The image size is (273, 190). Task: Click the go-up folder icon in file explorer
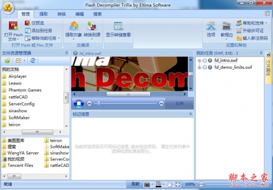click(x=7, y=60)
